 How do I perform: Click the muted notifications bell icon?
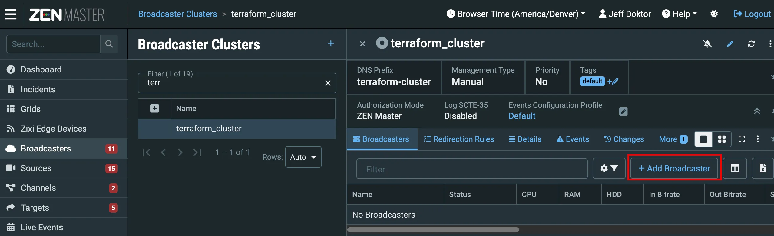click(x=707, y=44)
